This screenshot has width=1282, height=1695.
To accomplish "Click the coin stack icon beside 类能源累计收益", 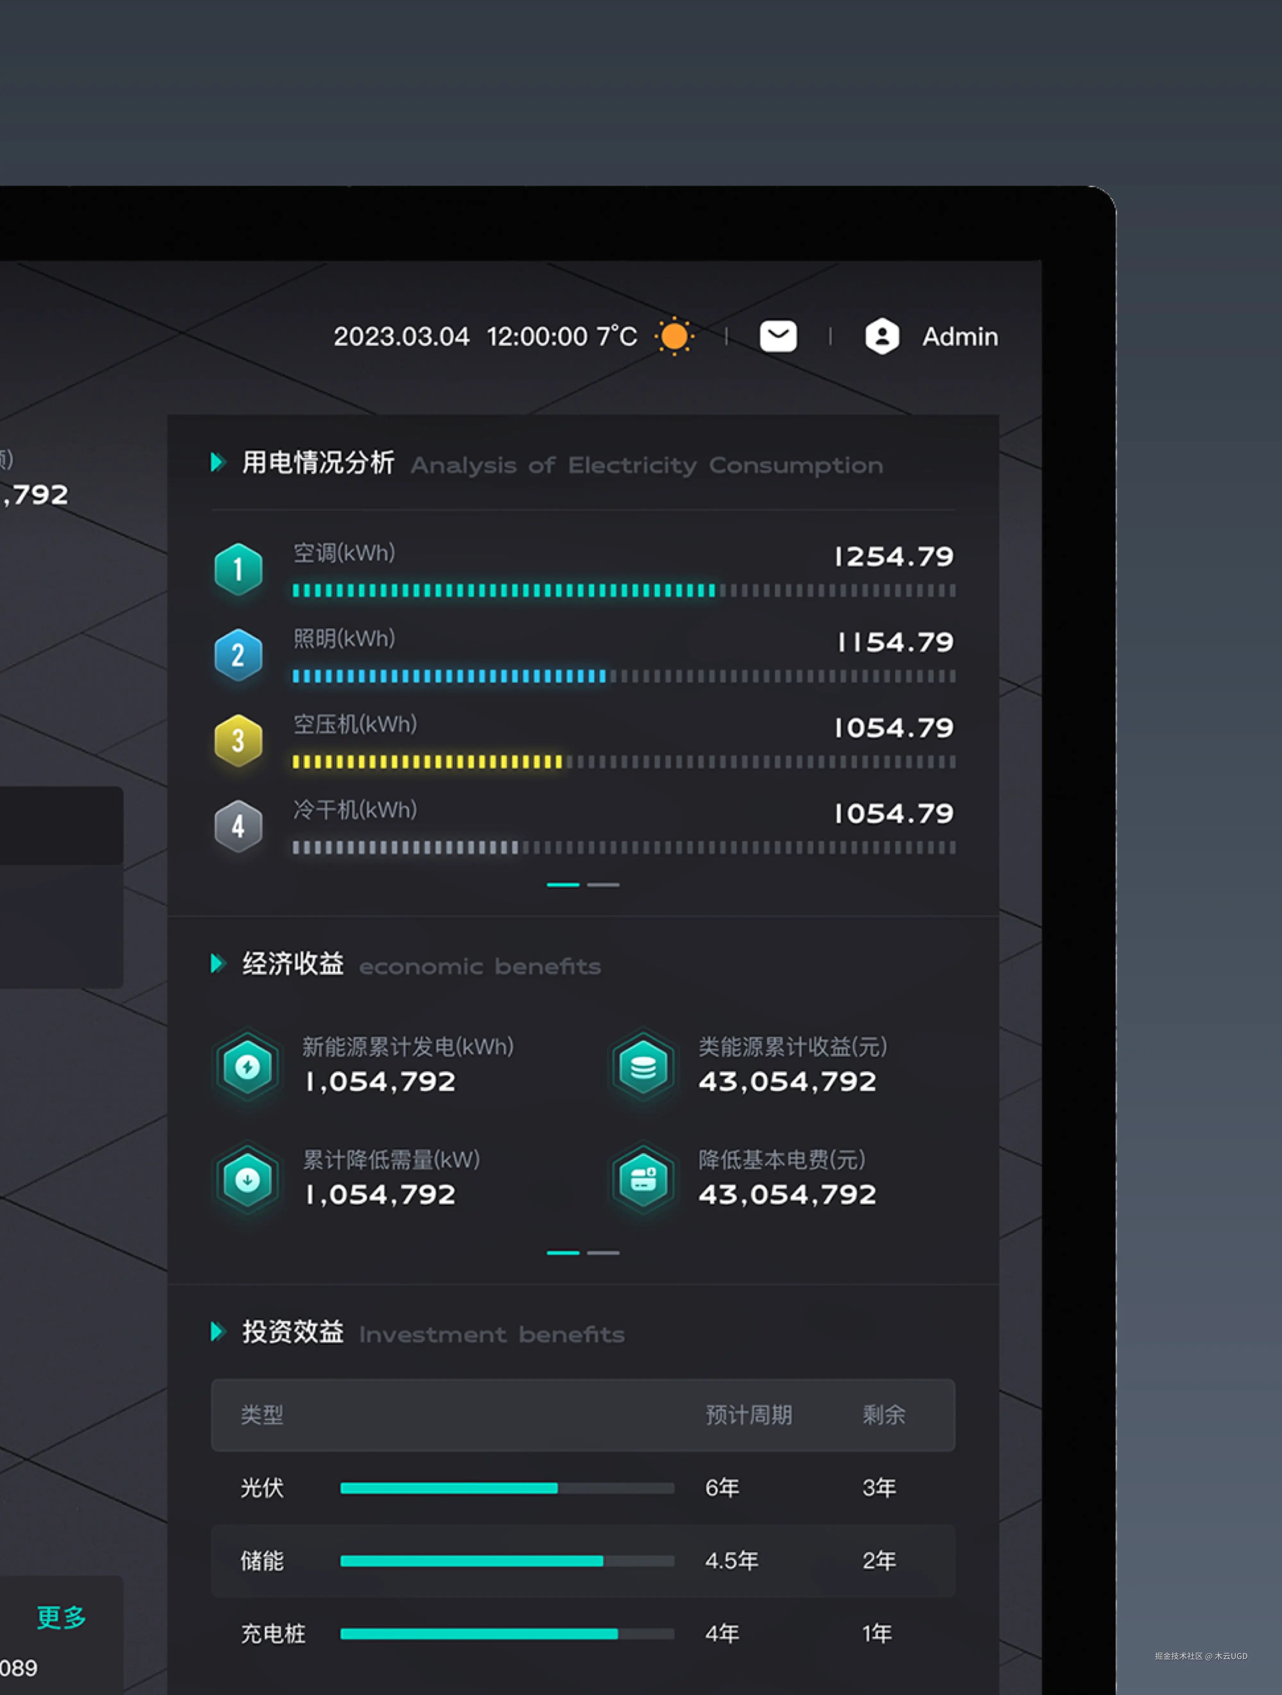I will [643, 1067].
